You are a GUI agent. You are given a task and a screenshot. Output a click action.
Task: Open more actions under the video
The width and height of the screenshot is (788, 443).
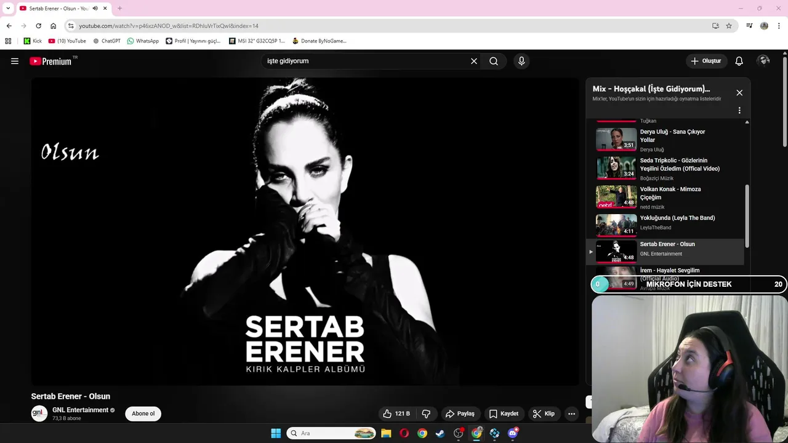tap(571, 413)
